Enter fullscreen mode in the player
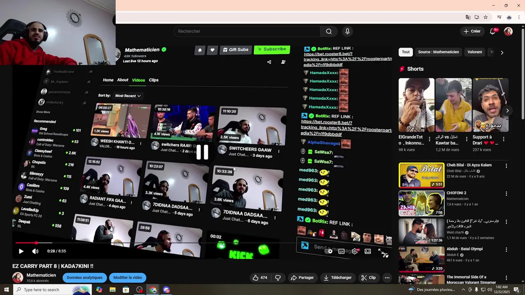The height and width of the screenshot is (295, 525). pos(381,251)
